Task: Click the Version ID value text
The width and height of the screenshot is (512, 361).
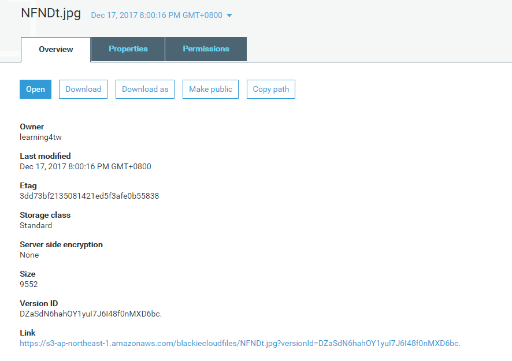Action: coord(91,314)
